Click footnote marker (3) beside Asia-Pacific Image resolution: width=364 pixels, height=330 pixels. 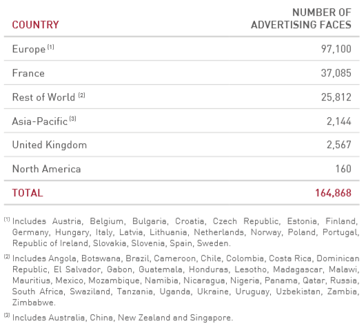click(73, 118)
